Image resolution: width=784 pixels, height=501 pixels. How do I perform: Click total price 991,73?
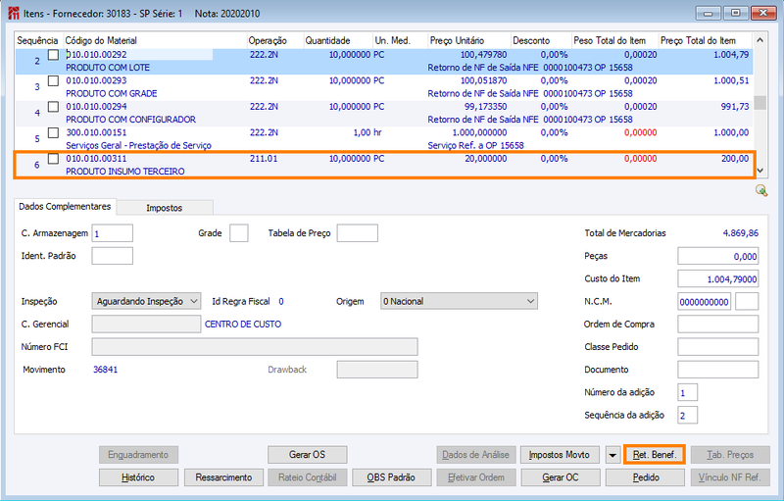pos(734,107)
